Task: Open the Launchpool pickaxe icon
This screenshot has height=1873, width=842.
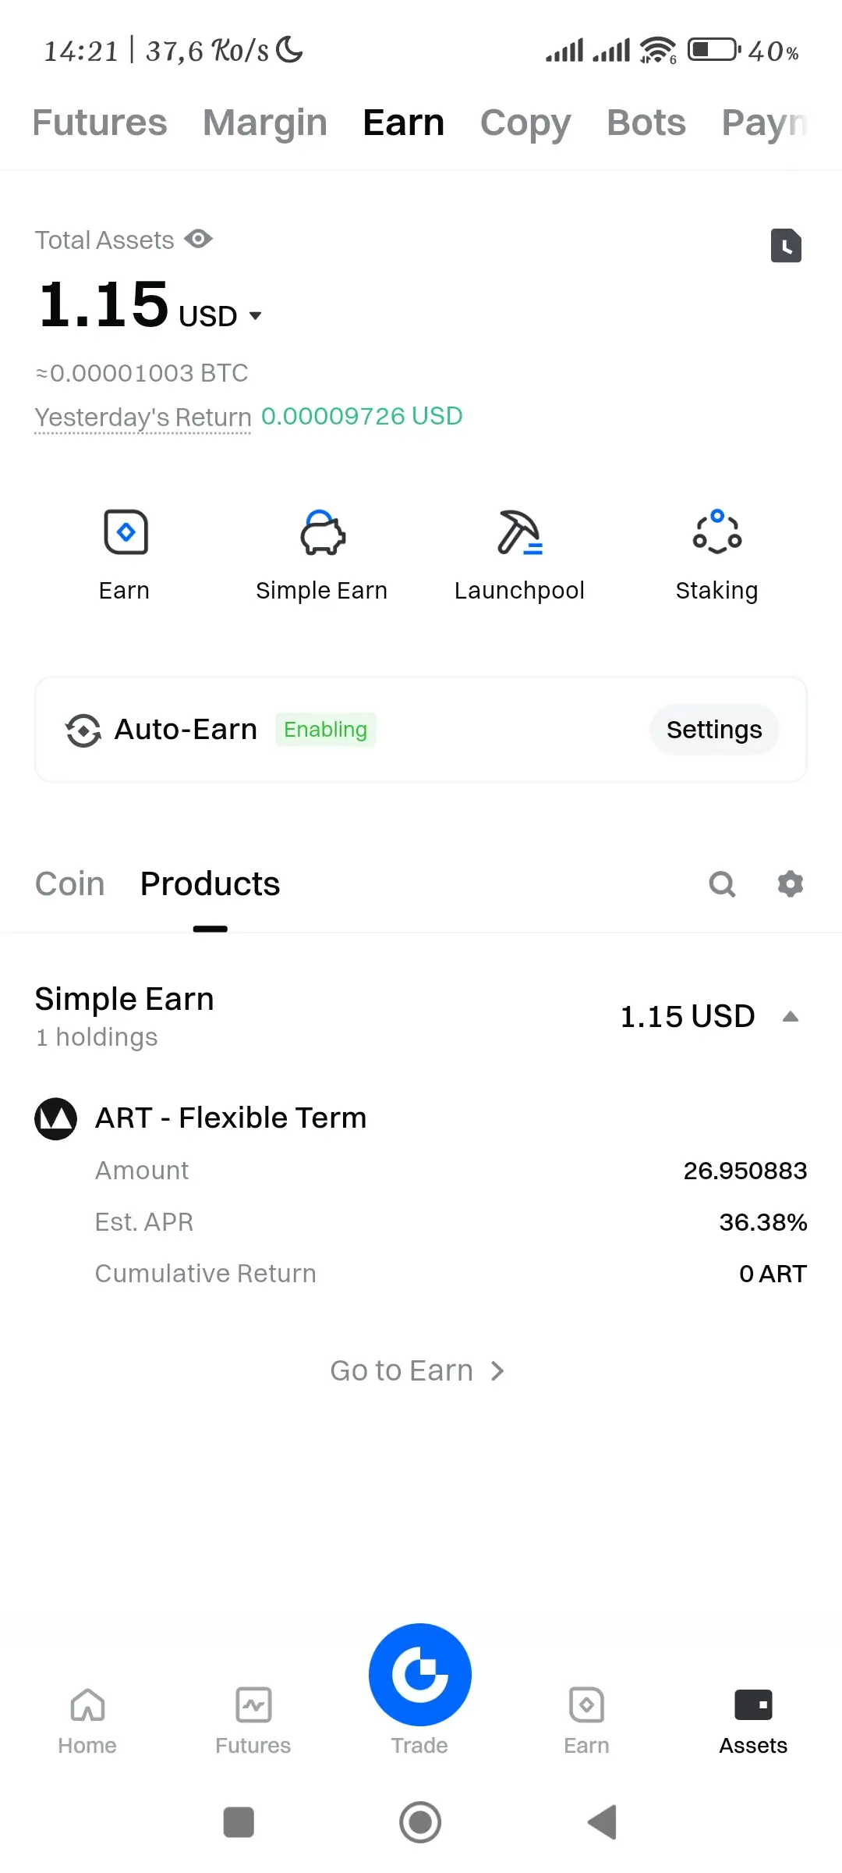Action: coord(520,532)
